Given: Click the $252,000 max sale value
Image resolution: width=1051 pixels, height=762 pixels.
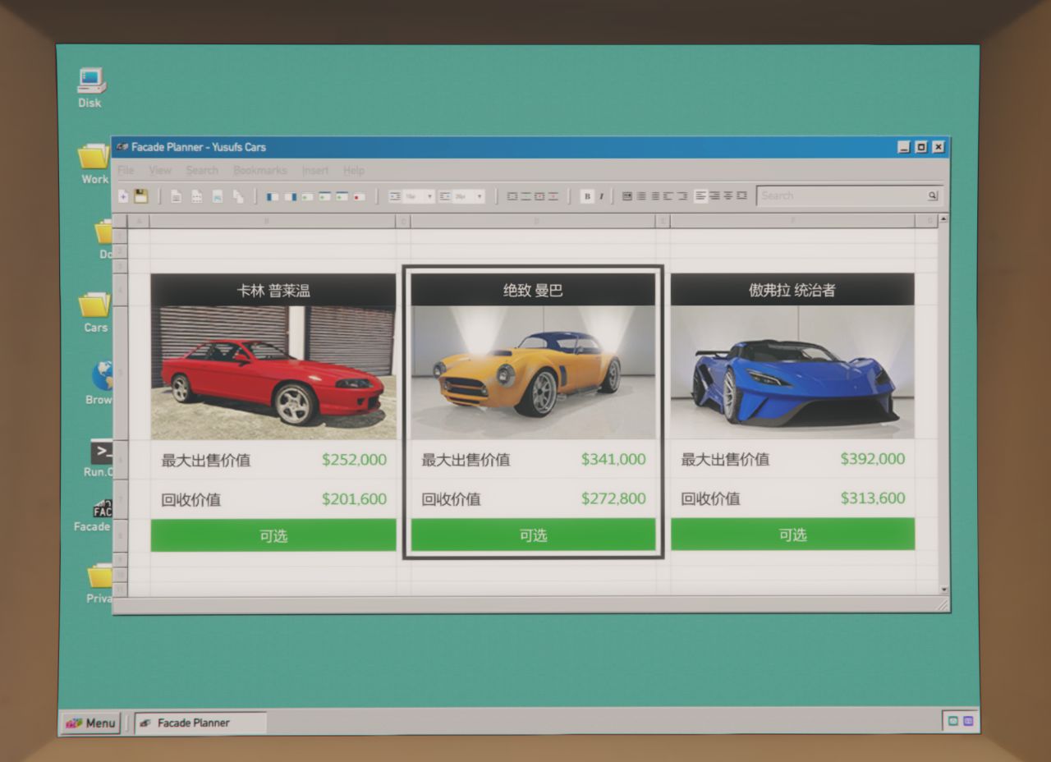Looking at the screenshot, I should click(354, 460).
